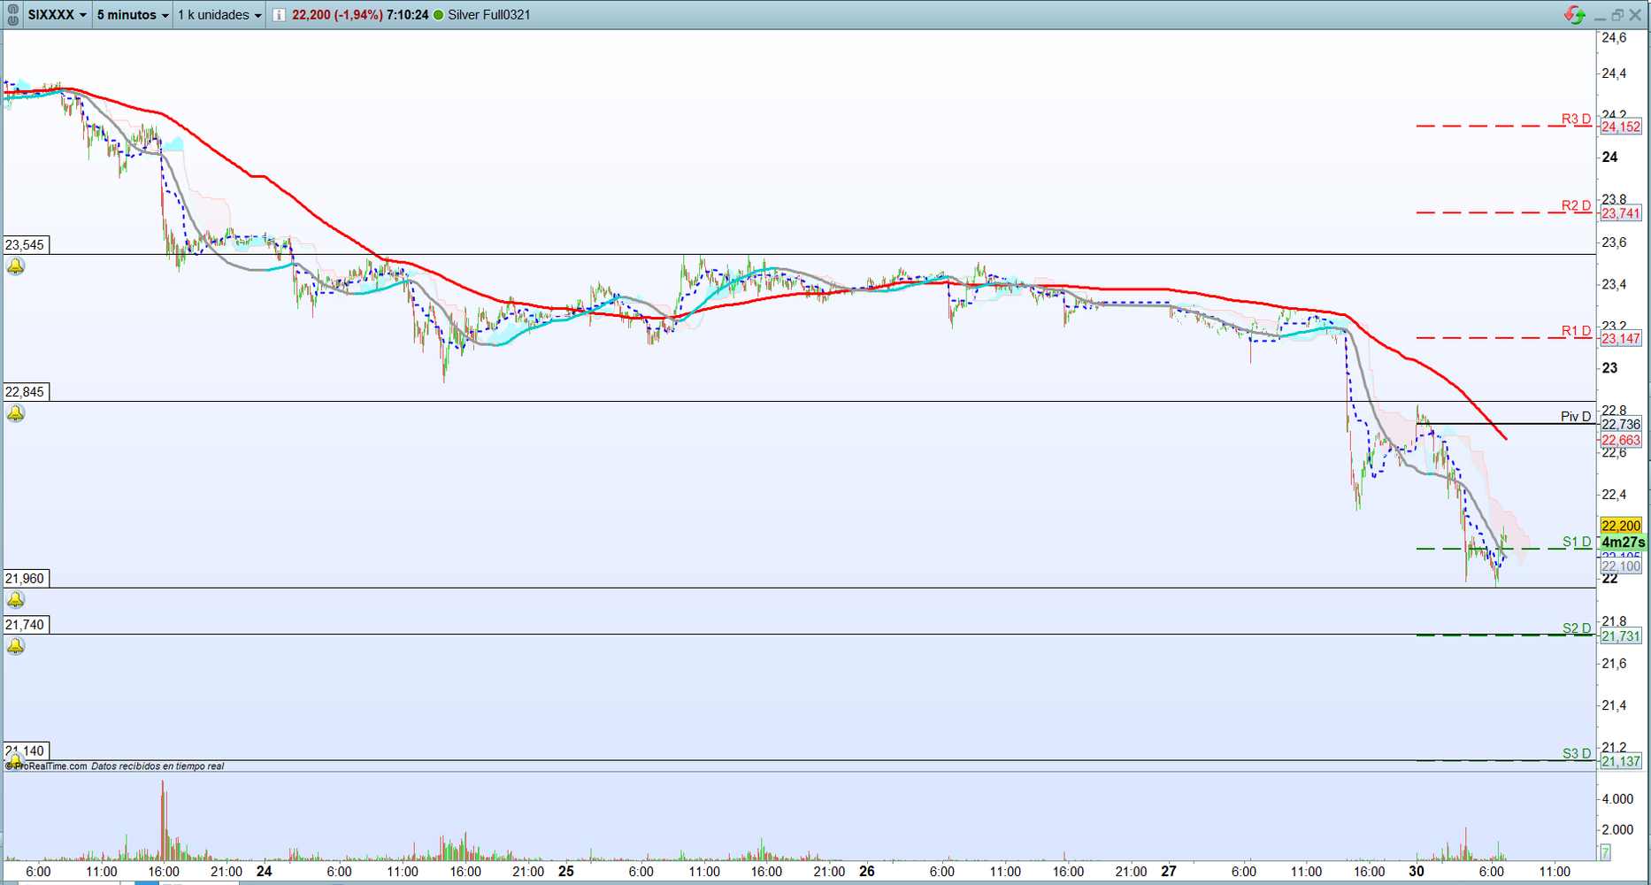This screenshot has height=885, width=1651.
Task: Select the 21,740 horizontal line label
Action: [25, 624]
